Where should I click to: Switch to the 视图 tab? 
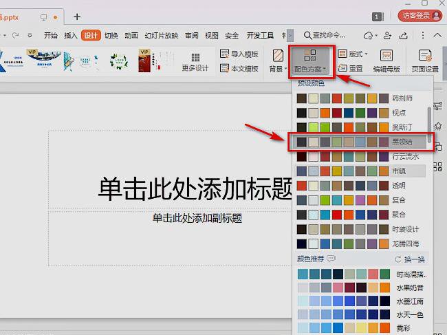tap(212, 35)
